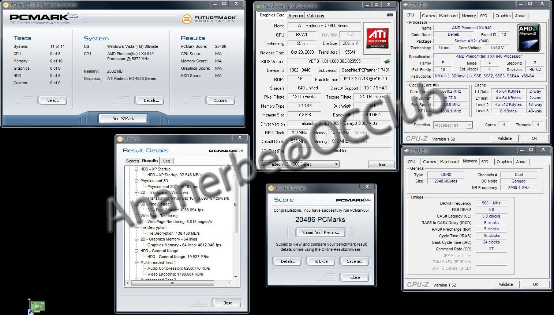Select 'Video Encoding: 1798.604 KB/s' row
This screenshot has width=554, height=315.
tap(175, 274)
